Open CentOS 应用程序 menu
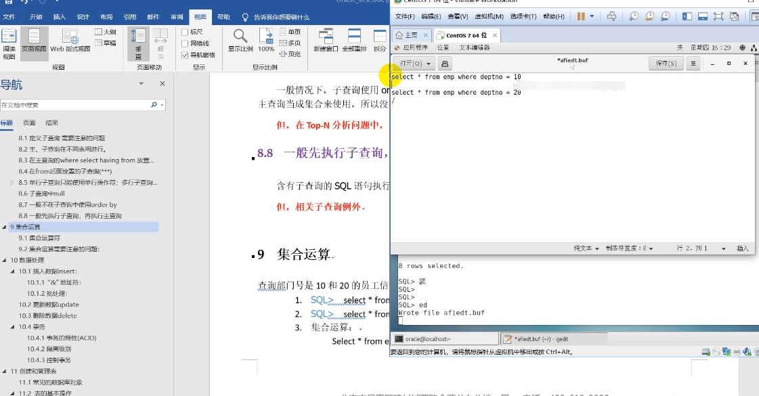Screen dimensions: 759x396 [412, 47]
